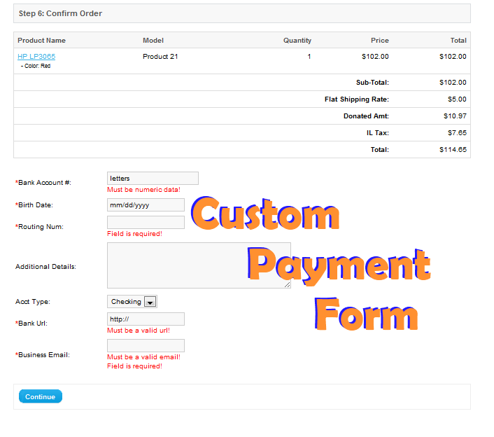Click the Additional Details resize handle
This screenshot has width=494, height=437.
pos(287,285)
